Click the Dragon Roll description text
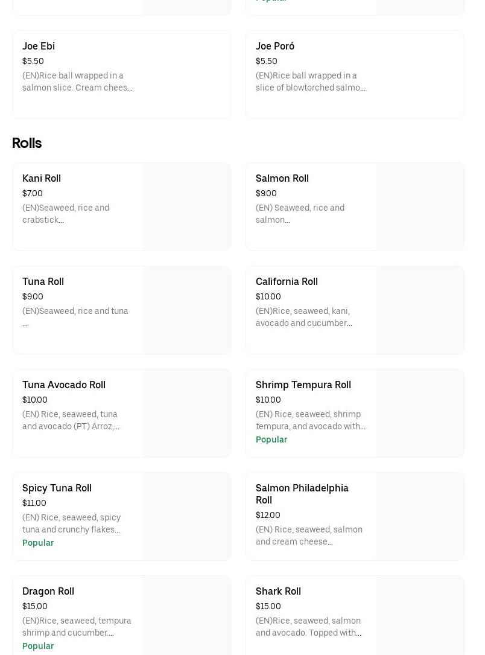This screenshot has width=485, height=655. (x=77, y=627)
